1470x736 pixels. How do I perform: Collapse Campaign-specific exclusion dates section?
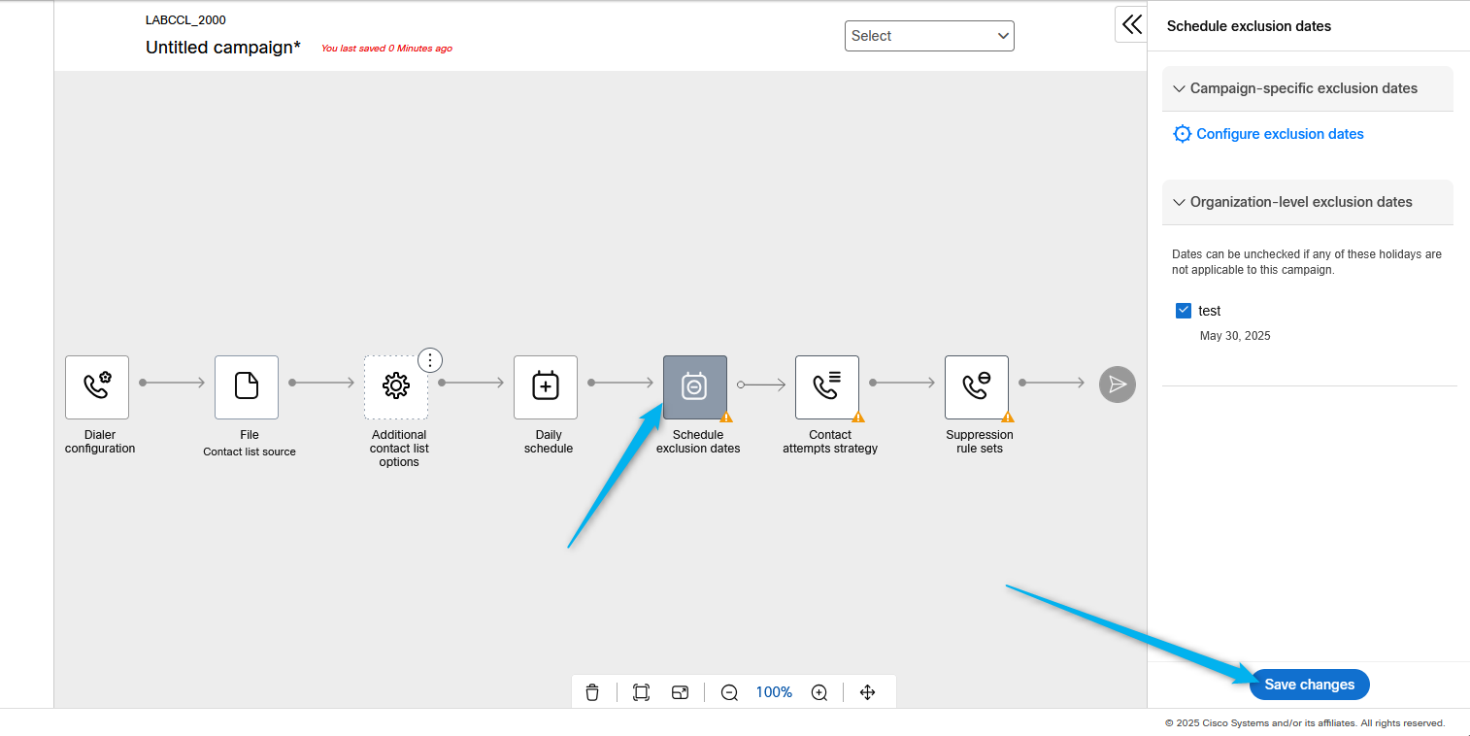tap(1180, 88)
